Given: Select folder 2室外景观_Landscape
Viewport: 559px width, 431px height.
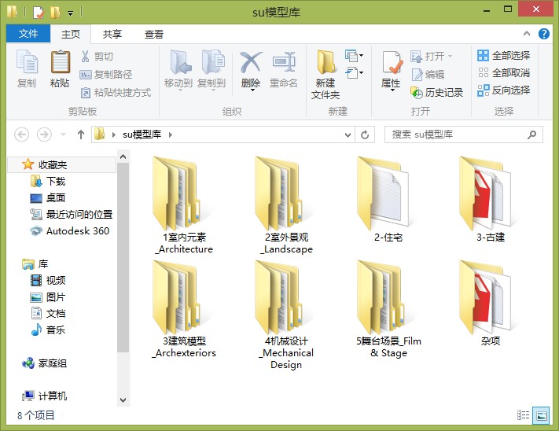Looking at the screenshot, I should pyautogui.click(x=286, y=205).
